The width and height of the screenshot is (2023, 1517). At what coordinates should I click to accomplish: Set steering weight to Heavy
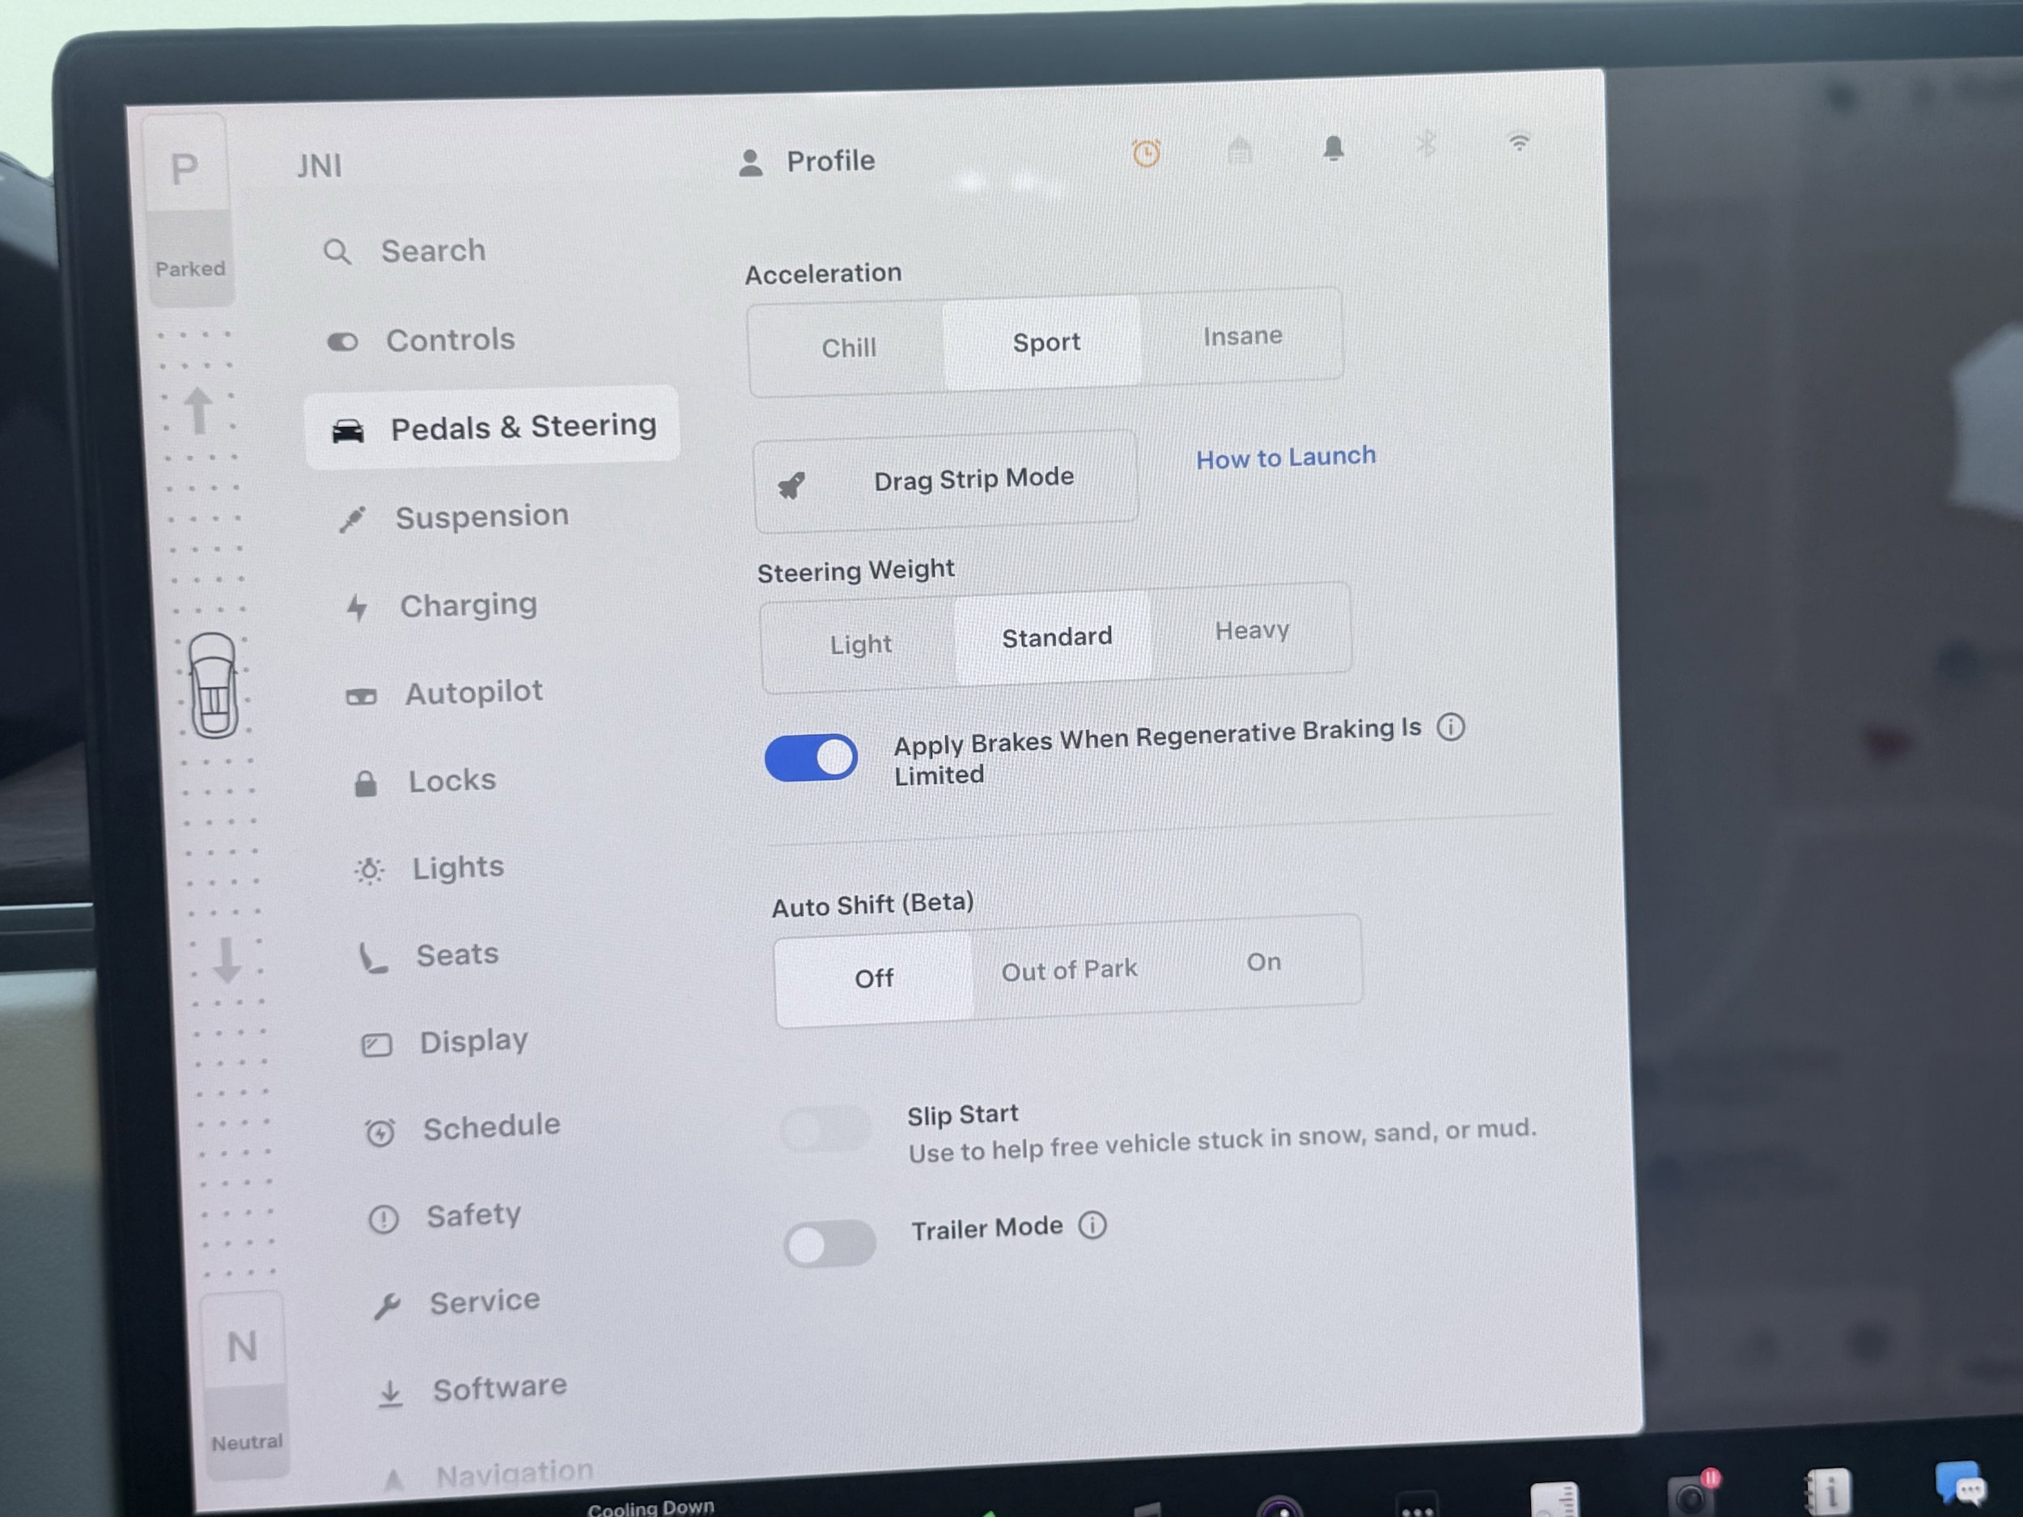1251,631
